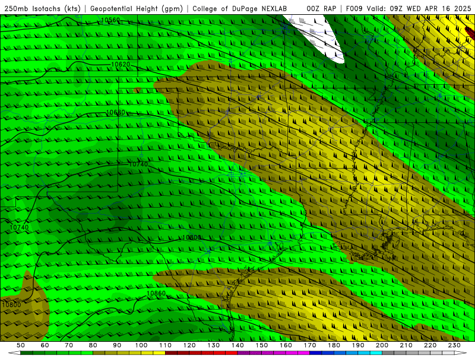
Task: Select the bright yellow swatch just left of 110
Action: point(159,353)
